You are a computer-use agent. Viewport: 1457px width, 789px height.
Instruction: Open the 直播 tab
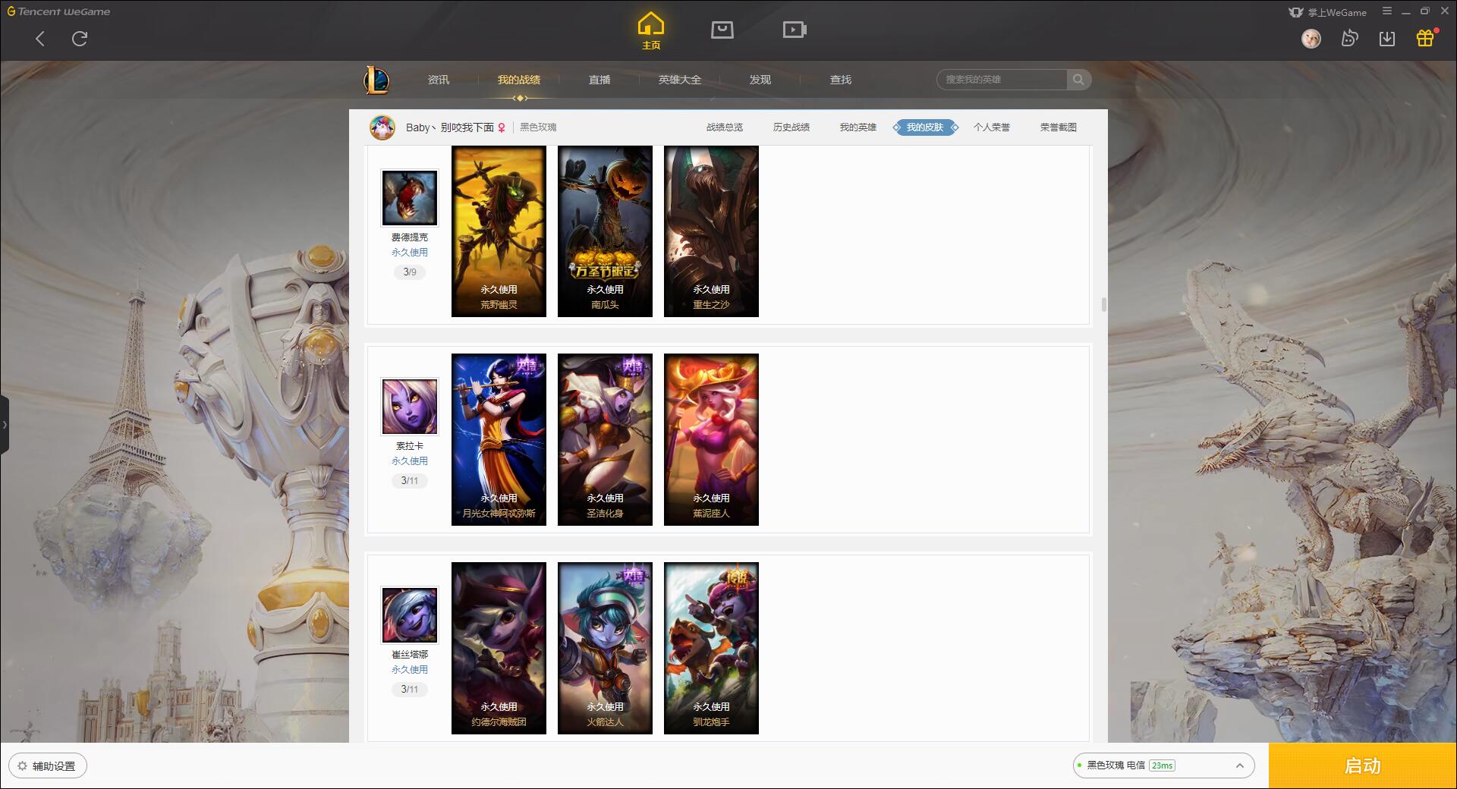599,80
